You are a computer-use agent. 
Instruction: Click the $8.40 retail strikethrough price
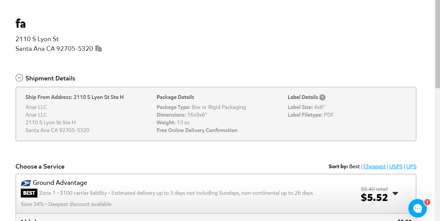[x=374, y=189]
